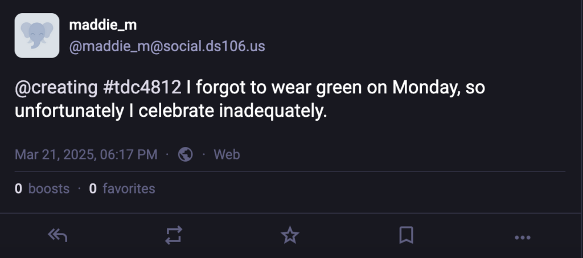Viewport: 583px width, 258px height.
Task: Click the Mar 21, 2025 timestamp
Action: [x=86, y=154]
